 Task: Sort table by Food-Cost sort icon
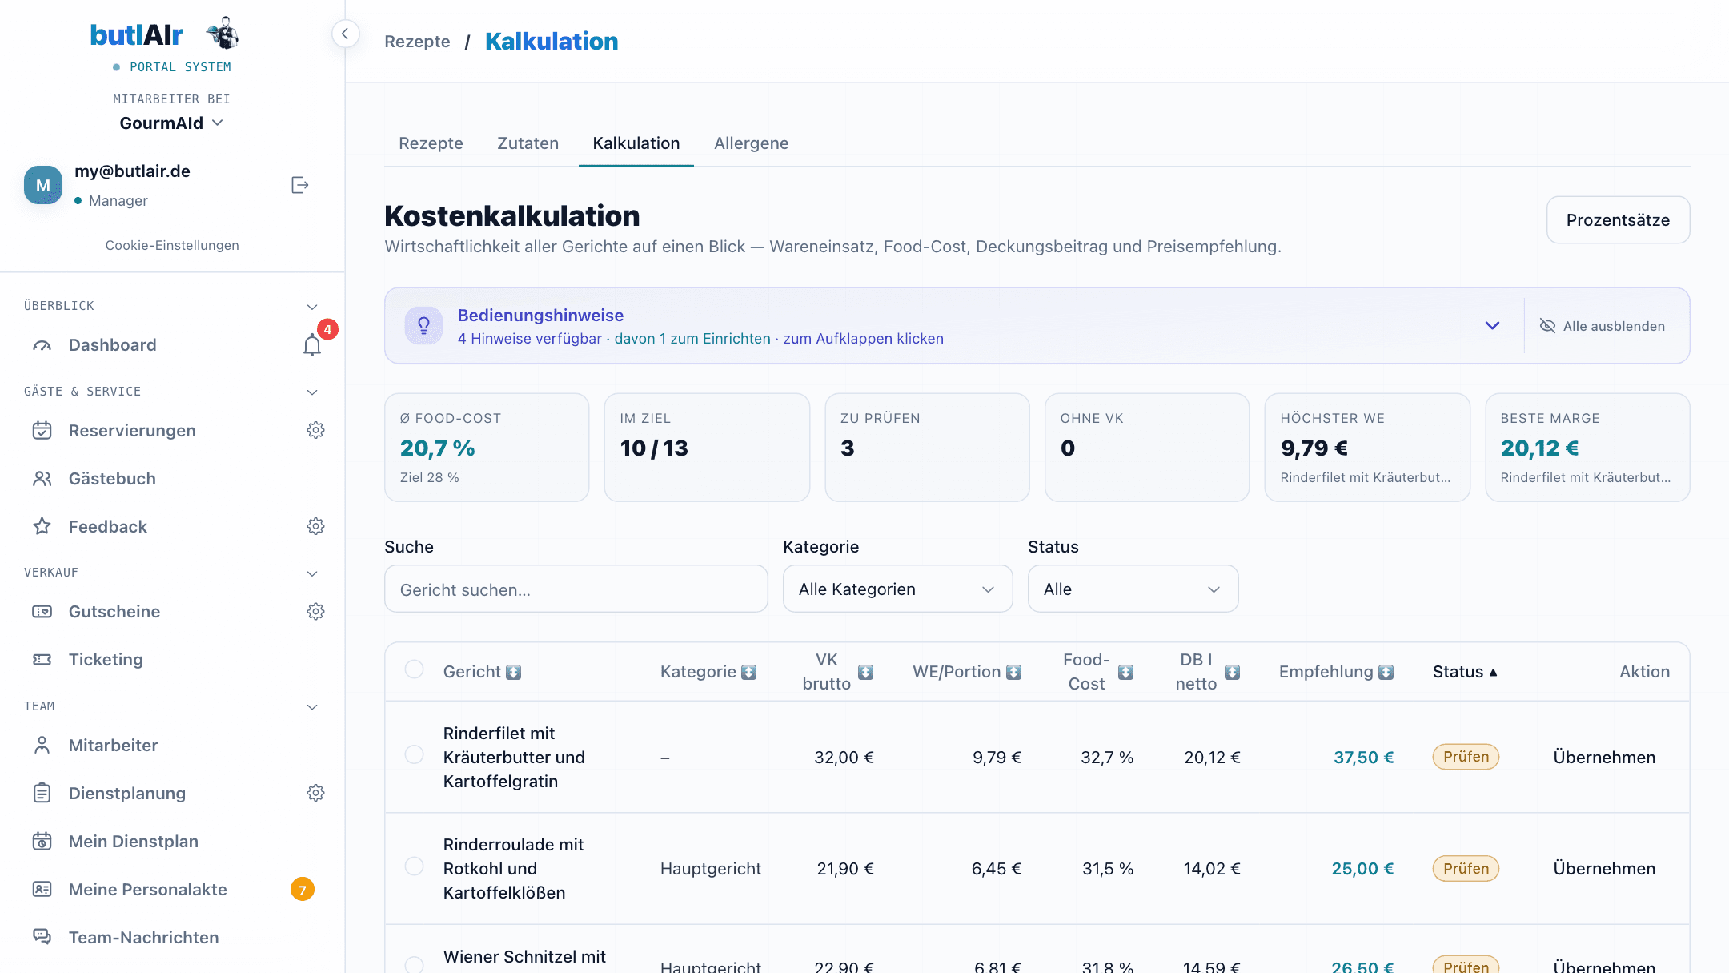[x=1125, y=673]
